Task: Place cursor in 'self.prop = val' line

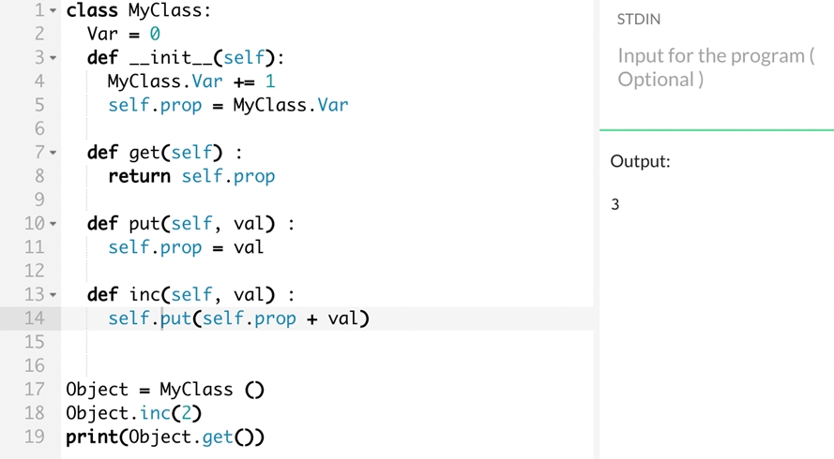Action: pos(186,247)
